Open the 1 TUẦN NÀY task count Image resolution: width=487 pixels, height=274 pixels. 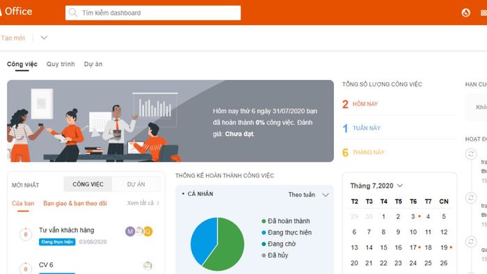362,128
